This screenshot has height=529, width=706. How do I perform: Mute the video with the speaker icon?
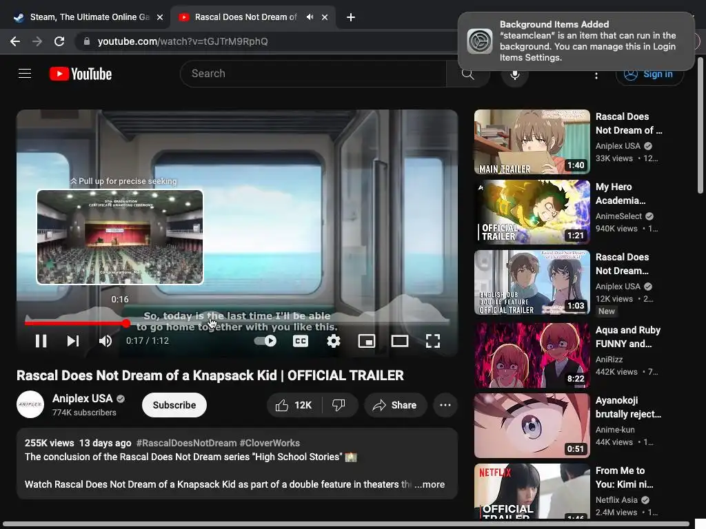[x=105, y=341]
